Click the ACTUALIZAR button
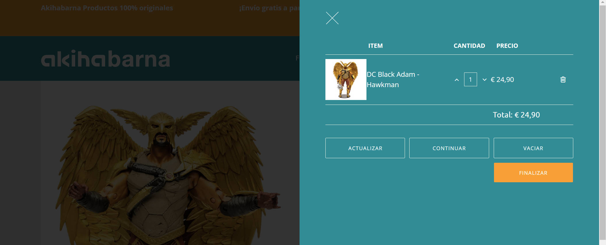The height and width of the screenshot is (245, 606). point(365,148)
